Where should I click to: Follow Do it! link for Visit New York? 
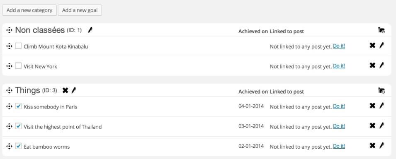(339, 66)
